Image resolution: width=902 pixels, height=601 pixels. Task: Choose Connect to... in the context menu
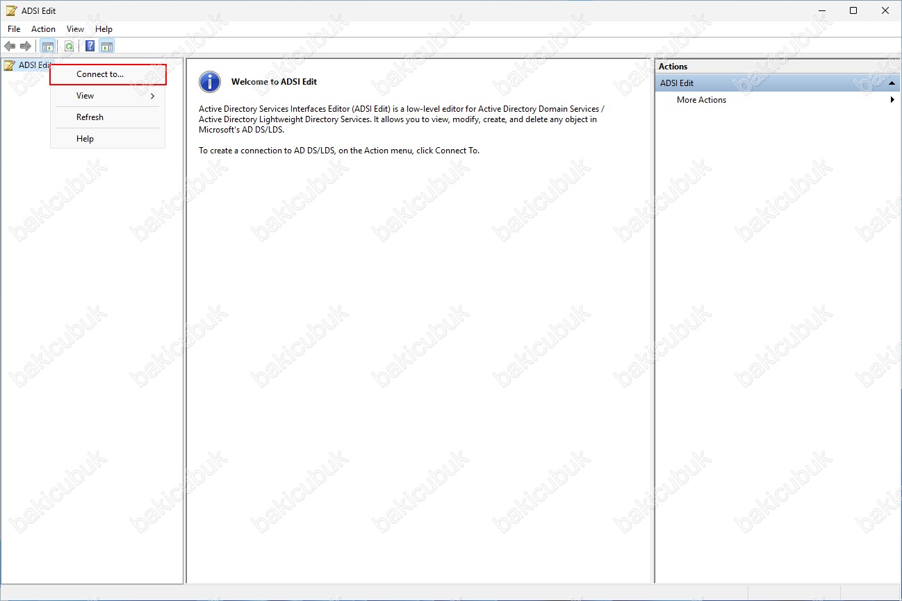pyautogui.click(x=108, y=74)
